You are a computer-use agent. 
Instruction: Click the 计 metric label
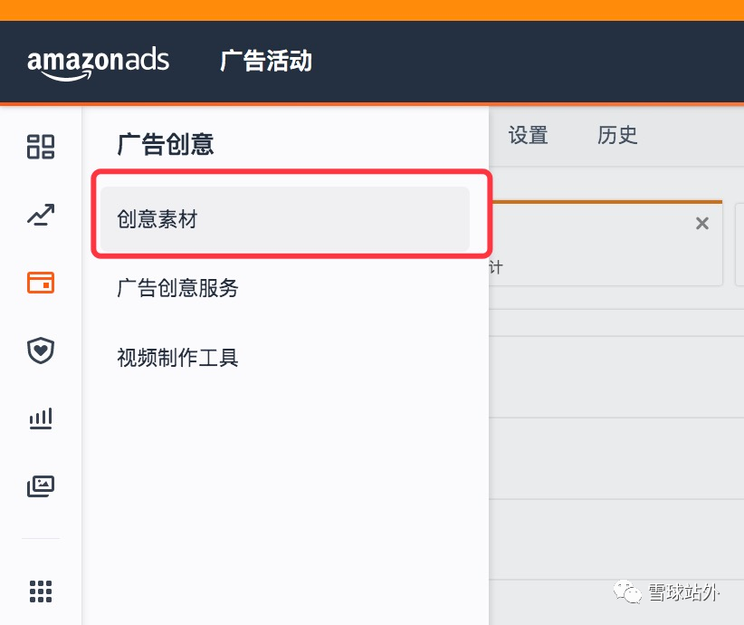496,266
